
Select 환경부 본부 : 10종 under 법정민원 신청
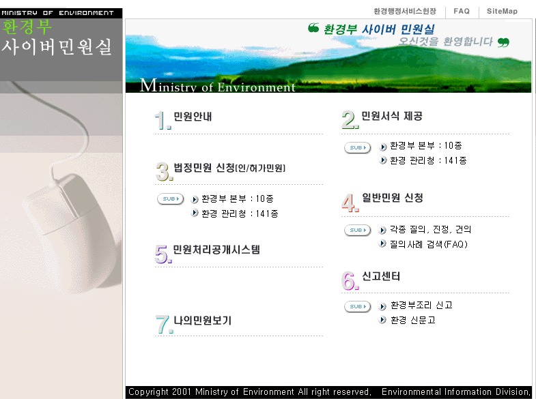tap(238, 198)
